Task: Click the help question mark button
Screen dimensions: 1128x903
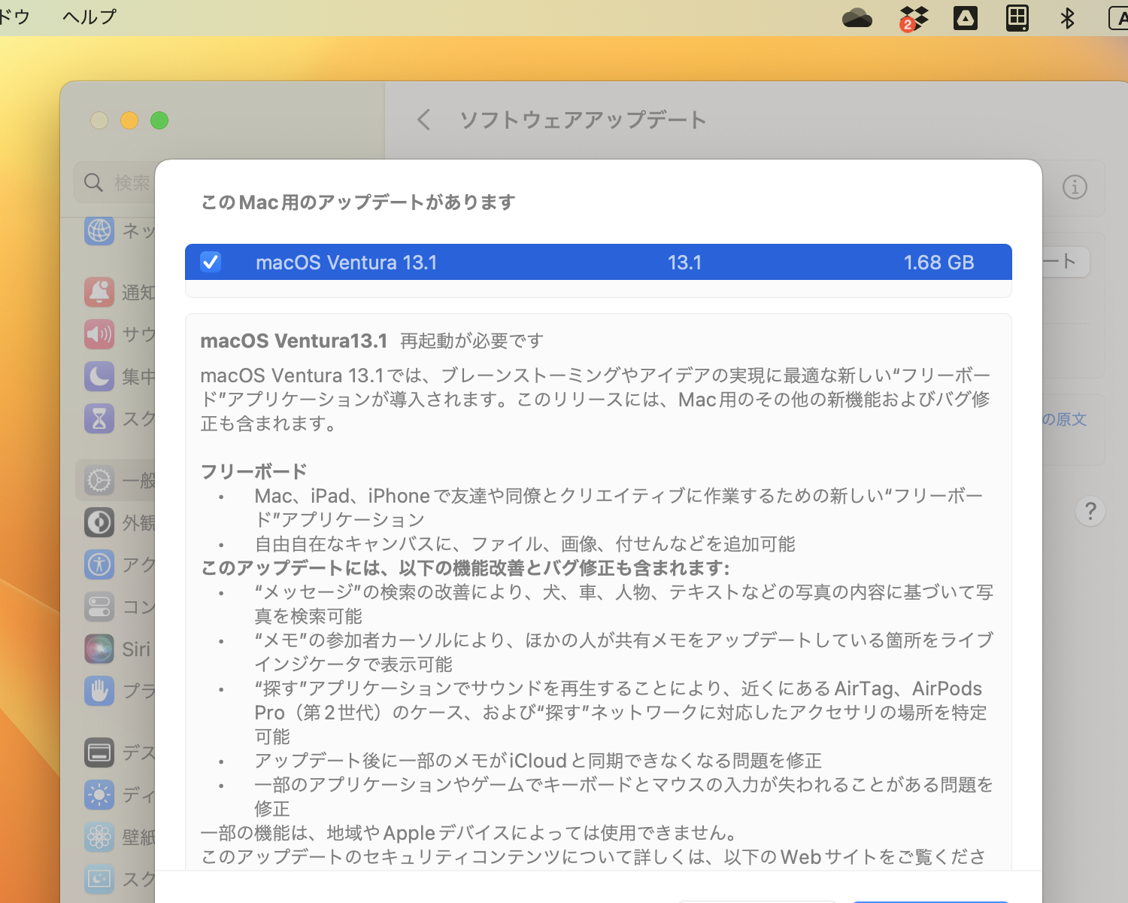Action: pos(1090,512)
